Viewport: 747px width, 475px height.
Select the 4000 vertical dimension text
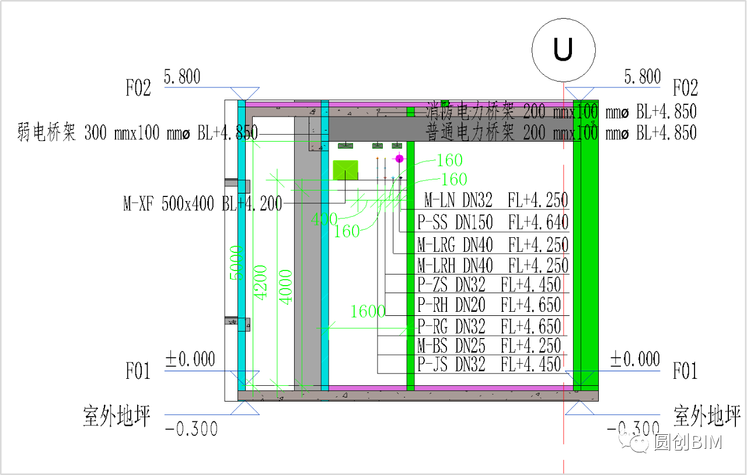286,286
